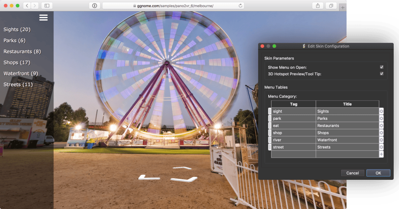
Task: Click the drag handle beside the sight row
Action: [x=270, y=111]
